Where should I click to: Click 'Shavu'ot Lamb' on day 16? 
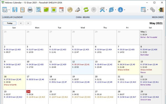(10, 85)
